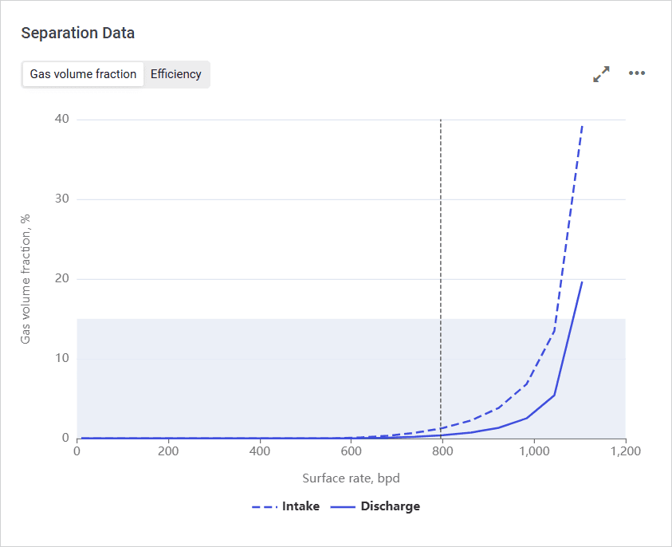Click the 40 y-axis tick label
The image size is (672, 547).
(61, 120)
